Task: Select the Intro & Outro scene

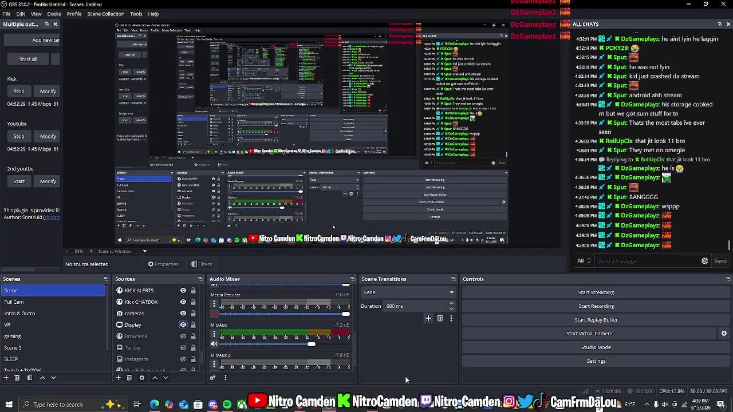Action: click(53, 314)
